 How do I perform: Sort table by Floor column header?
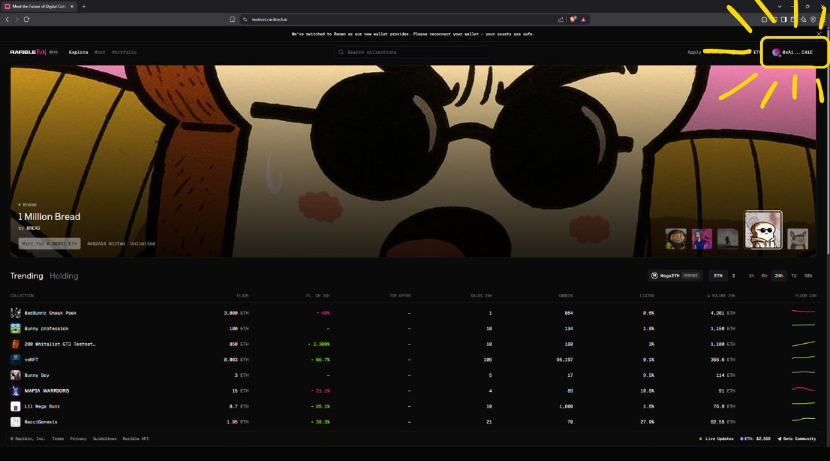242,296
